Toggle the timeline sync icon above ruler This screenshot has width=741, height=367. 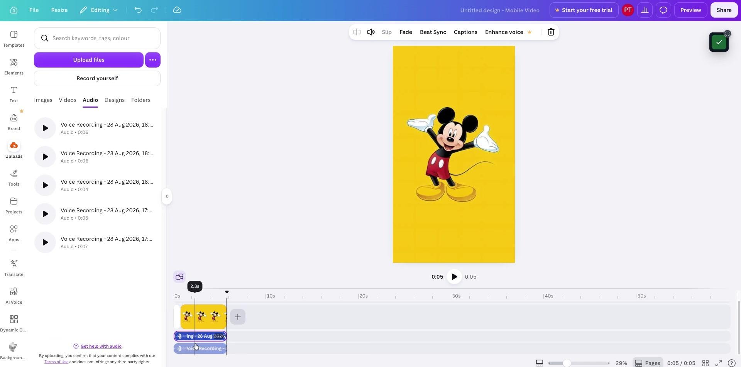point(179,277)
